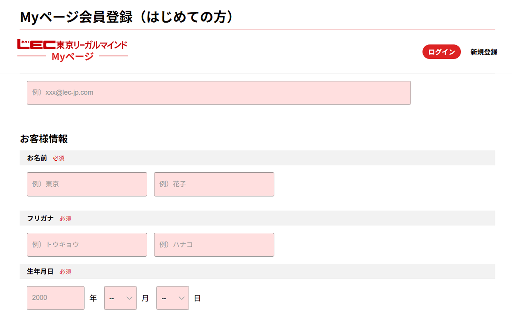Image resolution: width=512 pixels, height=321 pixels.
Task: Click the 必須 marker next to お名前
Action: 58,158
